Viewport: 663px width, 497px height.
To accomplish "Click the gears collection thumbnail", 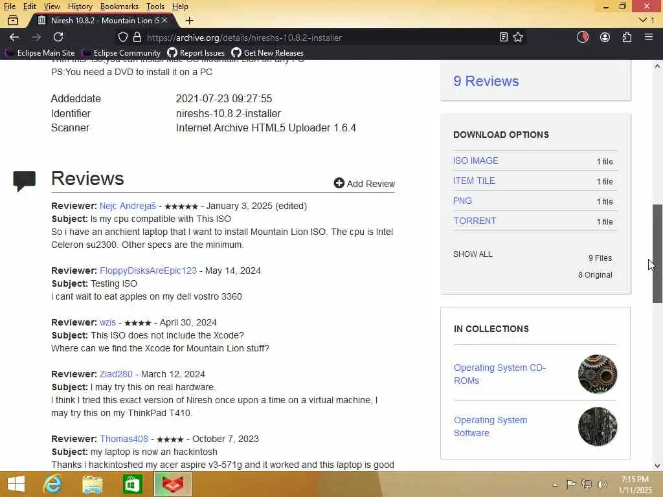I will pyautogui.click(x=598, y=374).
